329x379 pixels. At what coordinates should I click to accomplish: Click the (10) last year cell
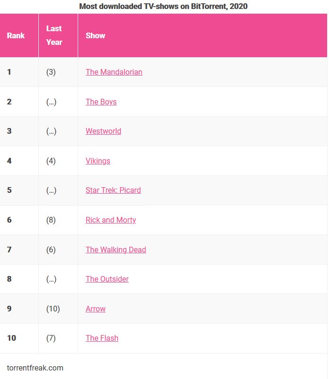[53, 309]
